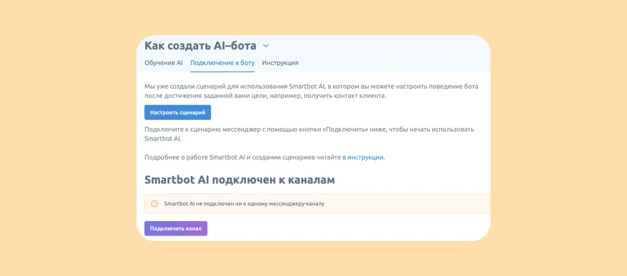Click the "Настроить сценарий" button
This screenshot has height=276, width=627.
point(178,112)
